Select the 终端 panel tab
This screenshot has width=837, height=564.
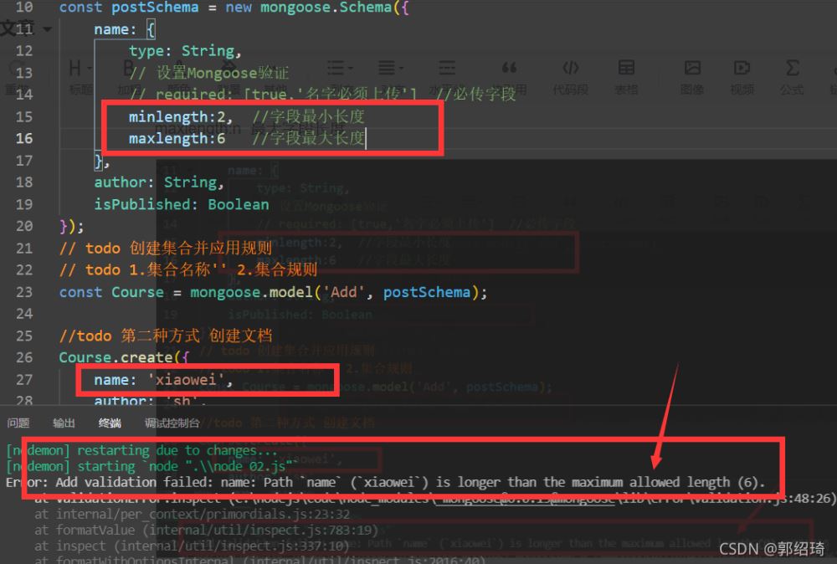click(x=110, y=423)
